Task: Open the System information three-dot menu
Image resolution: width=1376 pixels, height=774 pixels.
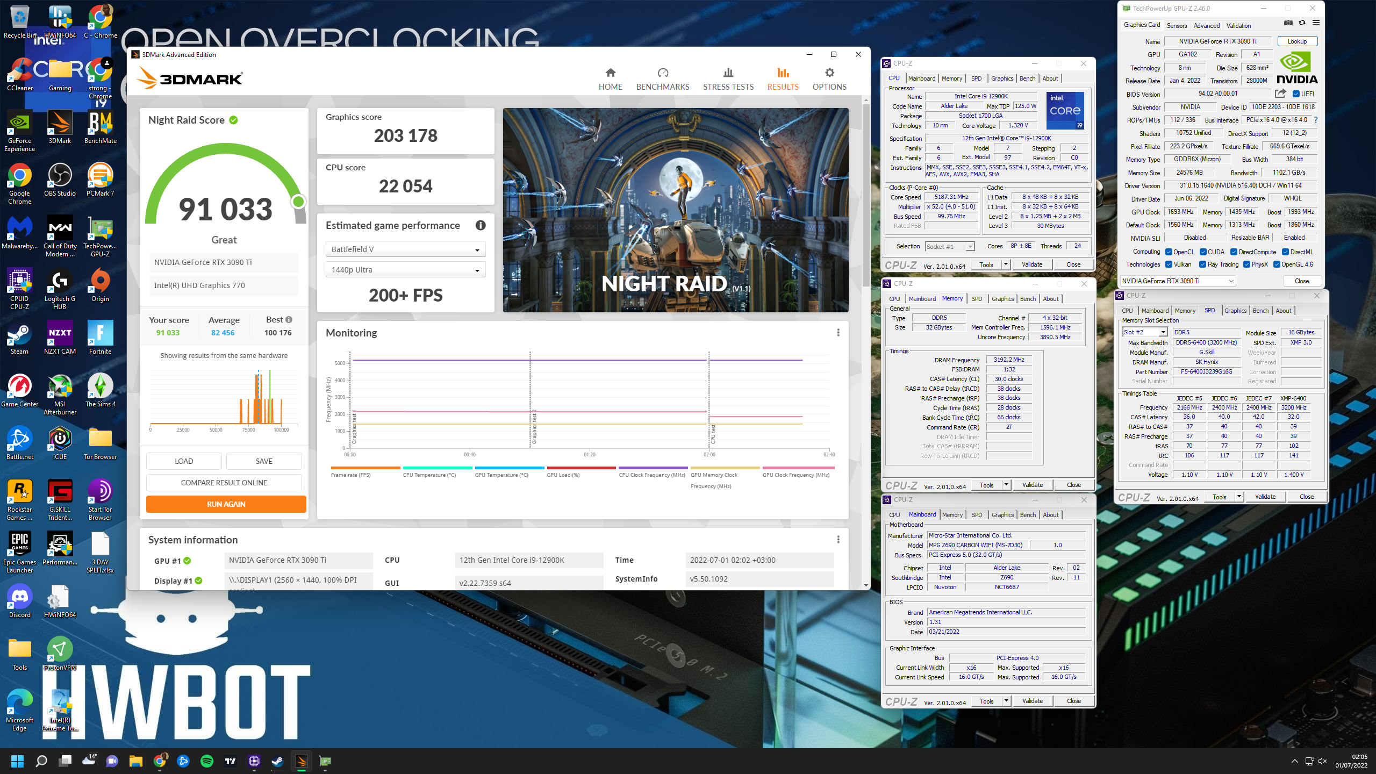Action: [x=838, y=540]
